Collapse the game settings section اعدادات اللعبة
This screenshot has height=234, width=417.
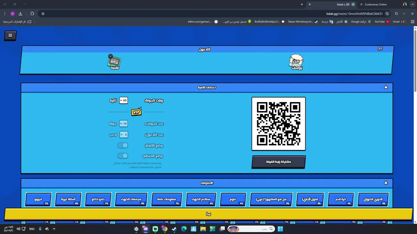[386, 87]
